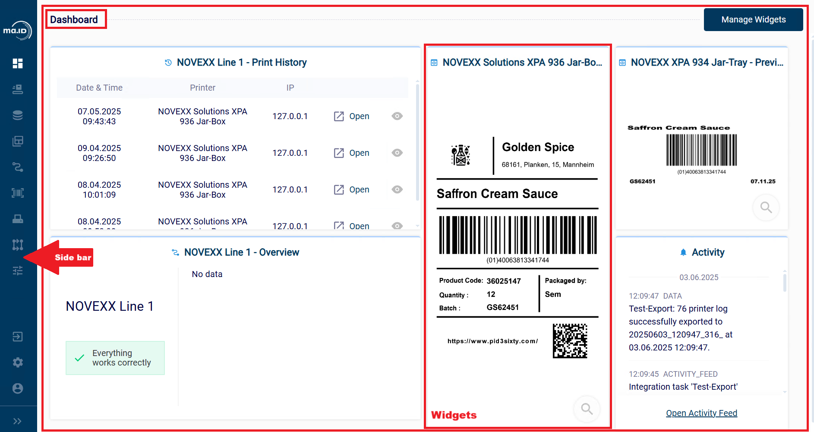
Task: Click the Printer column header
Action: pyautogui.click(x=202, y=88)
